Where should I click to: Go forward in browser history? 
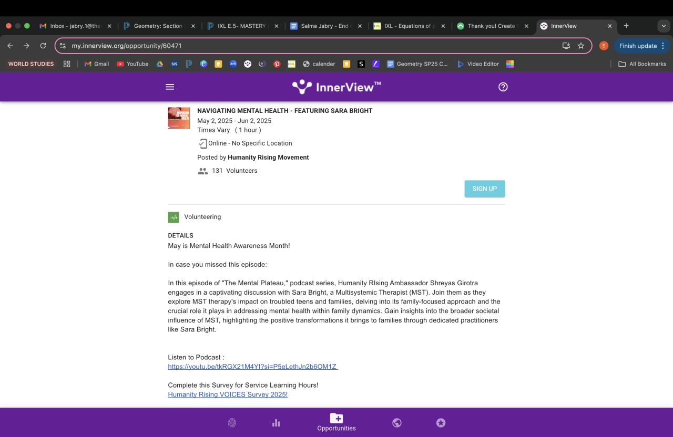click(27, 46)
